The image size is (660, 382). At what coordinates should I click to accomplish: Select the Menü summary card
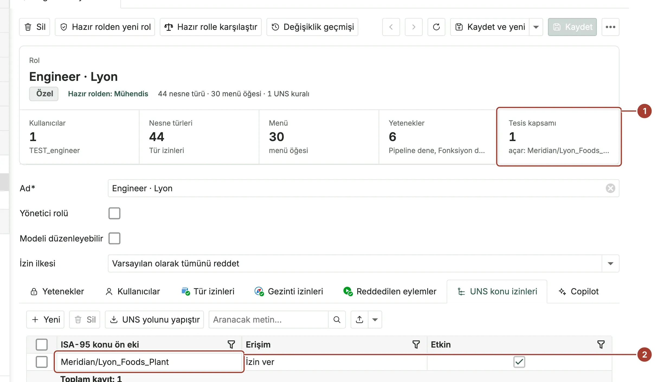[x=319, y=137]
